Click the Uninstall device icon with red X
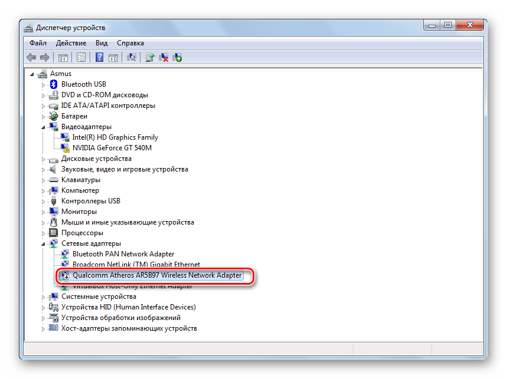 (164, 57)
